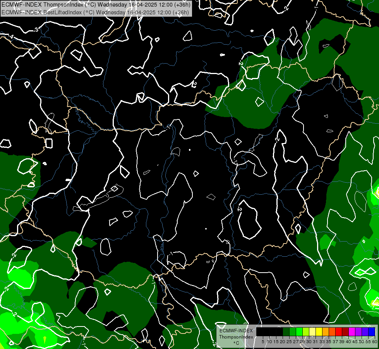
Task: Click legend tick label 15
Action: point(276,342)
